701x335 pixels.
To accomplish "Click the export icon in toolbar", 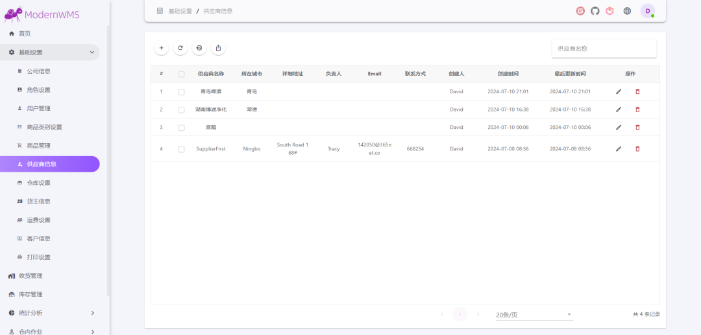I will tap(218, 48).
